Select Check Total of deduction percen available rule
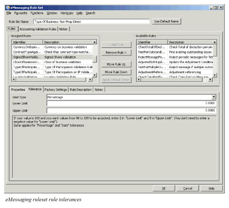This screenshot has width=229, height=208. pyautogui.click(x=175, y=47)
